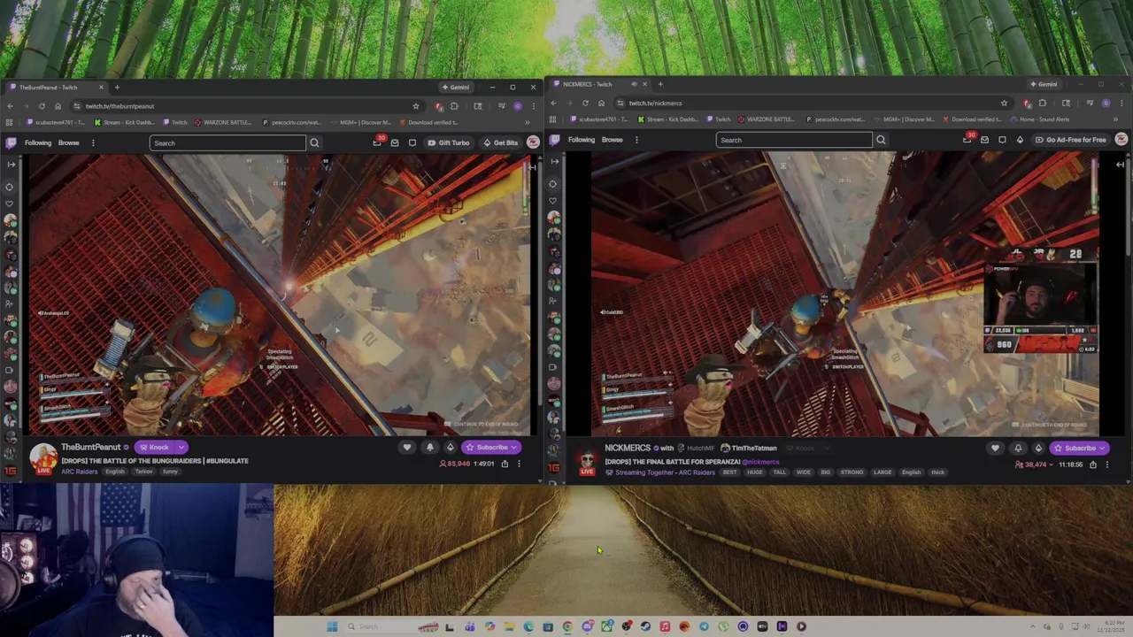Click Gemini button in TheBurntPeanut window

tap(456, 88)
